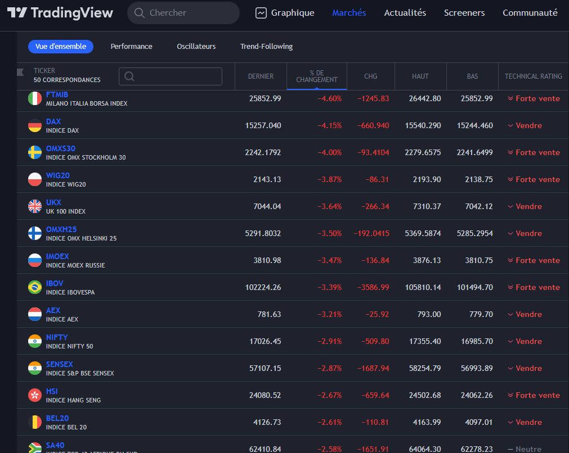The width and height of the screenshot is (569, 453).
Task: Click Vendre rating in DAX row
Action: tap(525, 125)
